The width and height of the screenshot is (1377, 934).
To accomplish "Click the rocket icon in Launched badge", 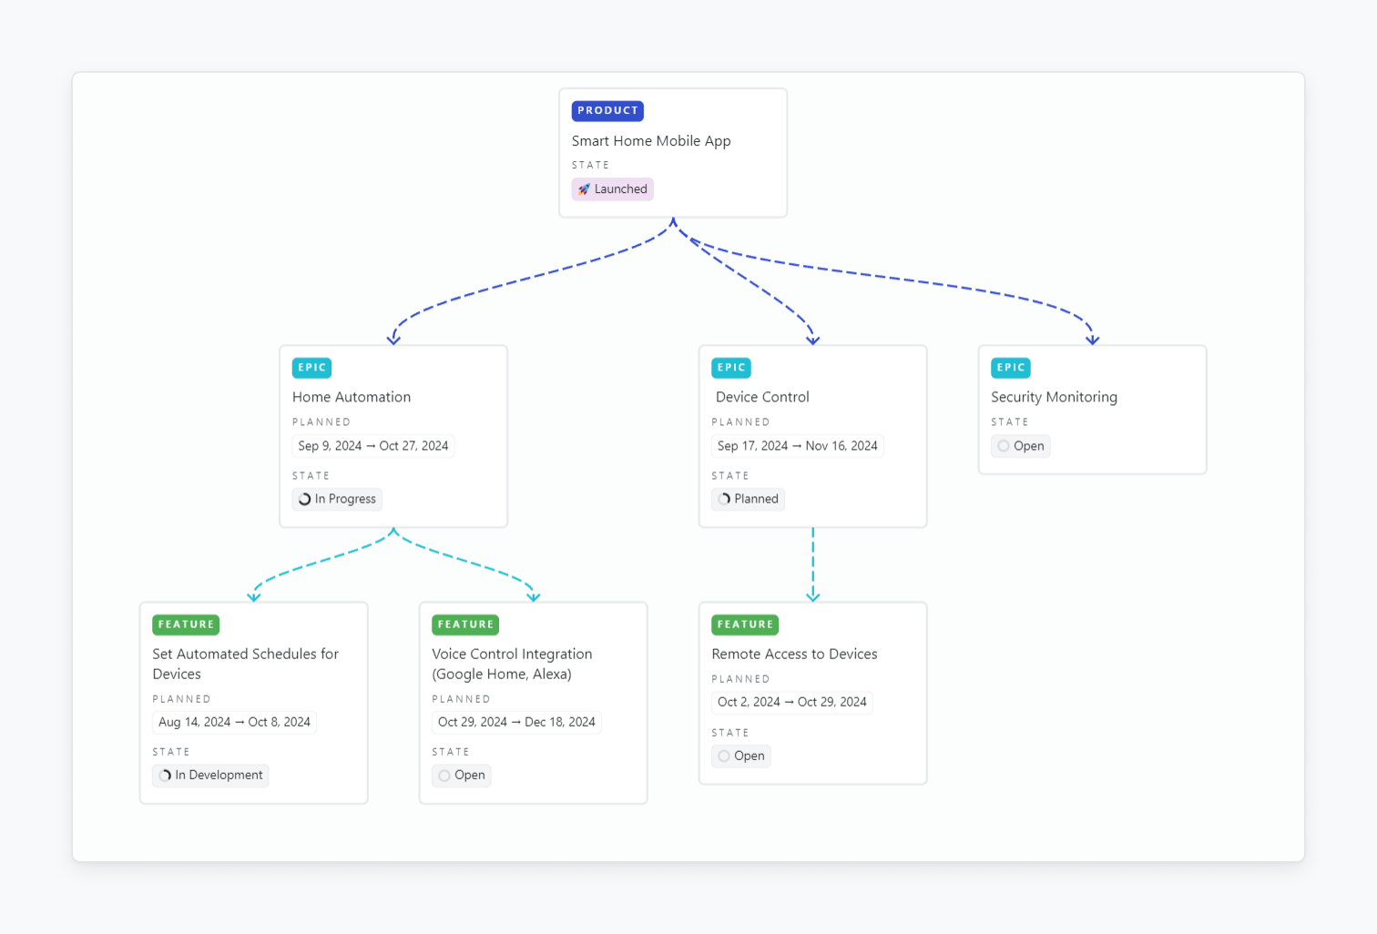I will click(x=584, y=189).
